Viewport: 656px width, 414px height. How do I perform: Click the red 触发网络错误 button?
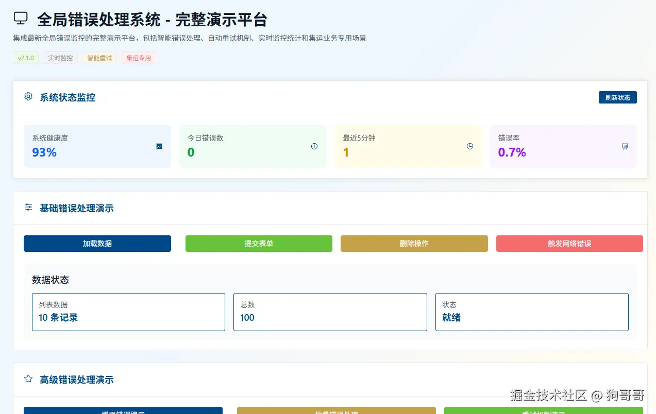(569, 243)
